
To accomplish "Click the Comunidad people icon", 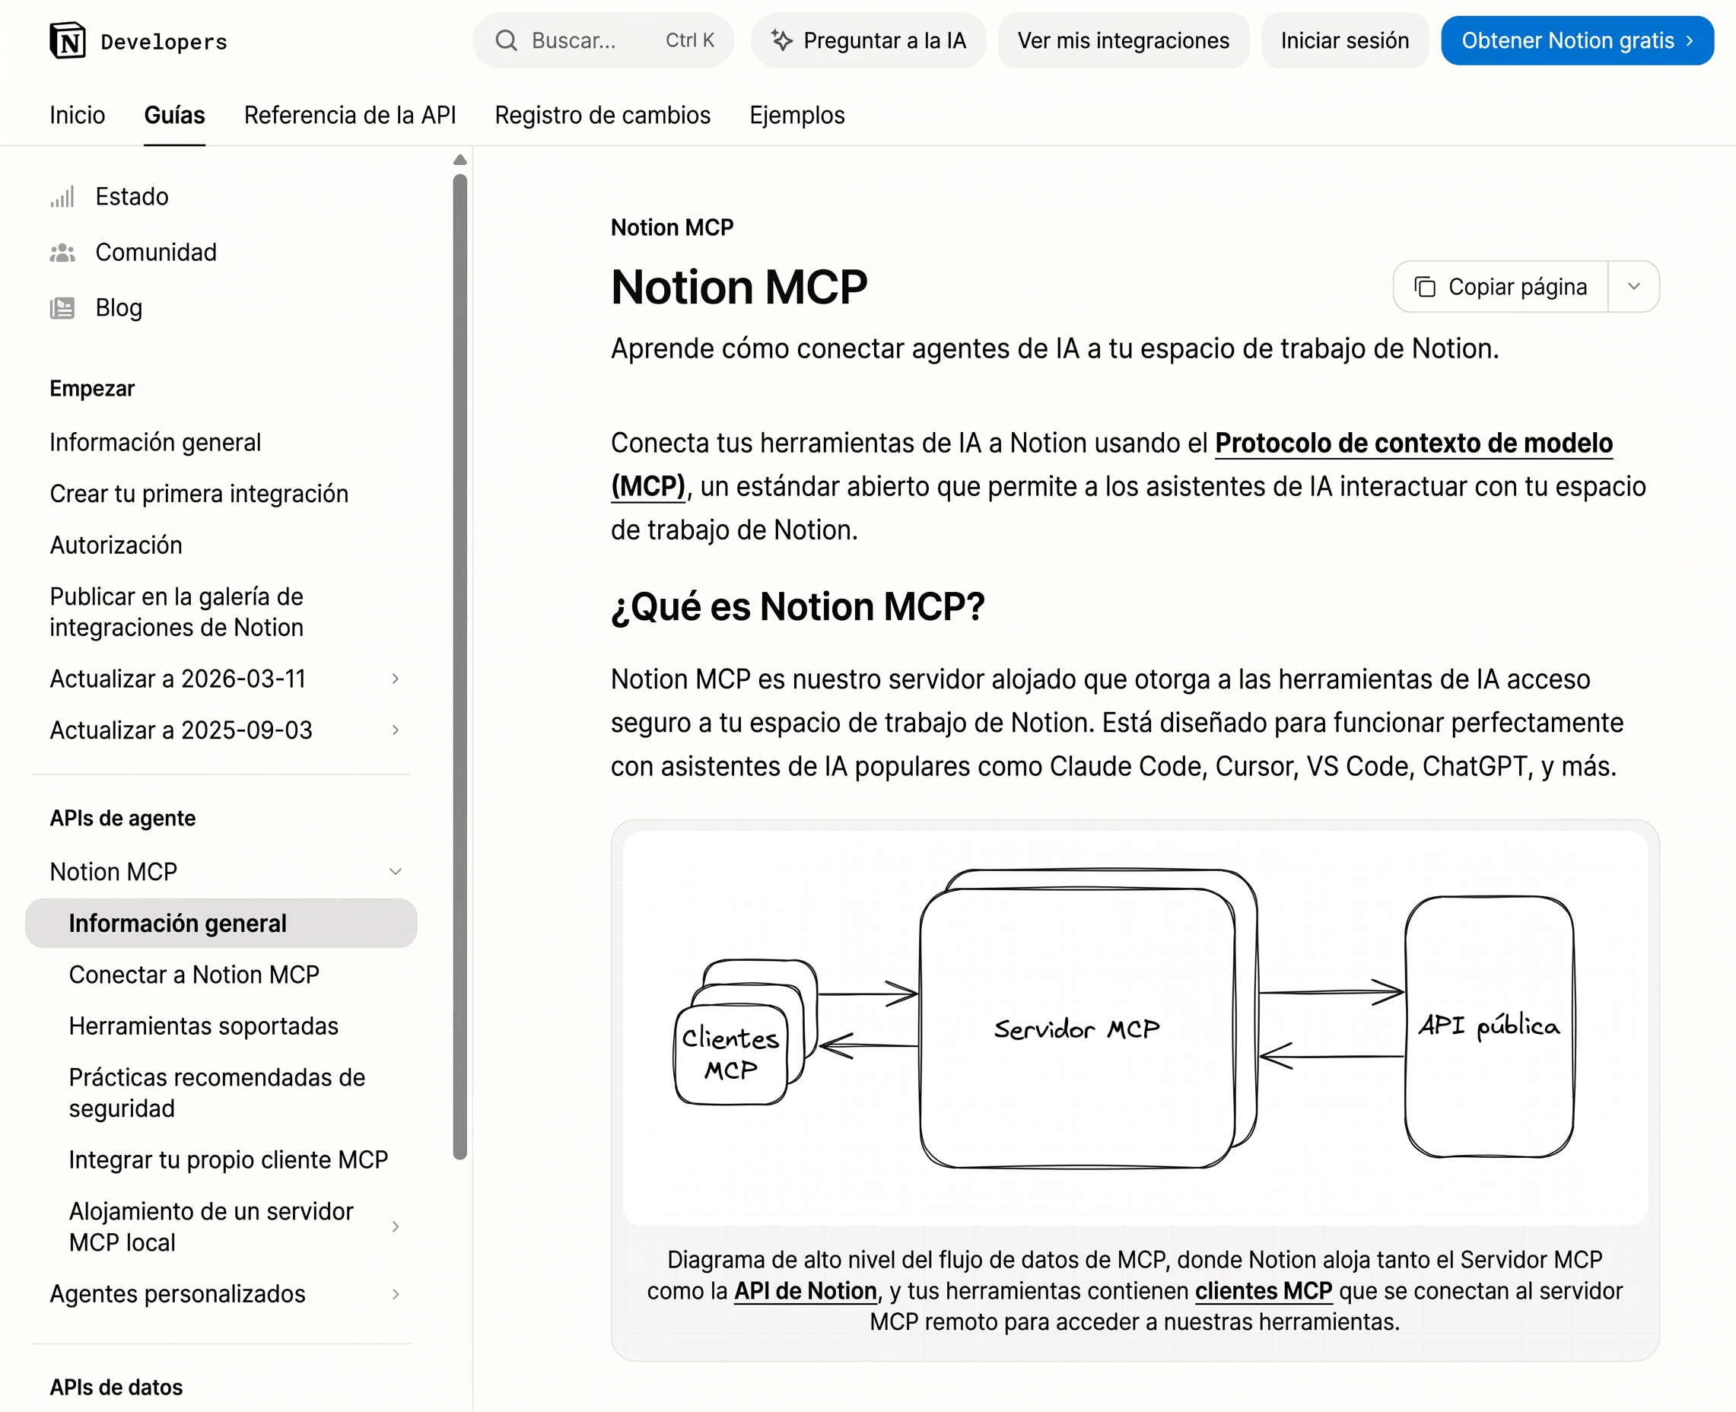I will (x=62, y=253).
